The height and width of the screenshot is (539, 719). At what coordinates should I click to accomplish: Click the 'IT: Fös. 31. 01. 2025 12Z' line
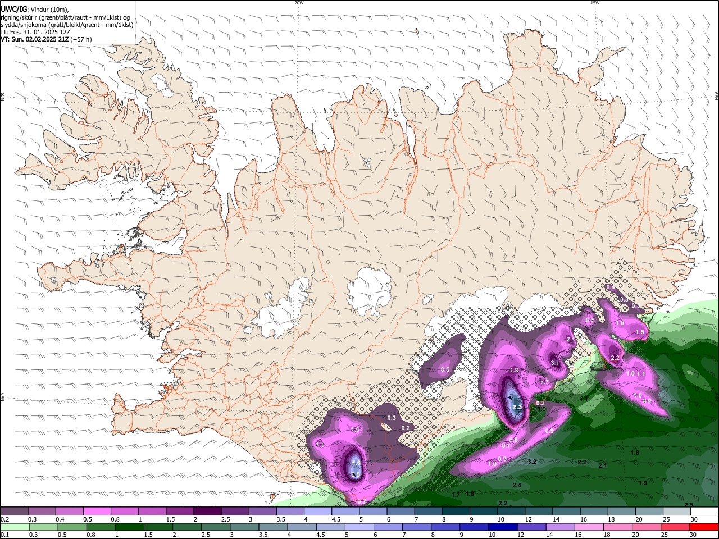pos(35,32)
